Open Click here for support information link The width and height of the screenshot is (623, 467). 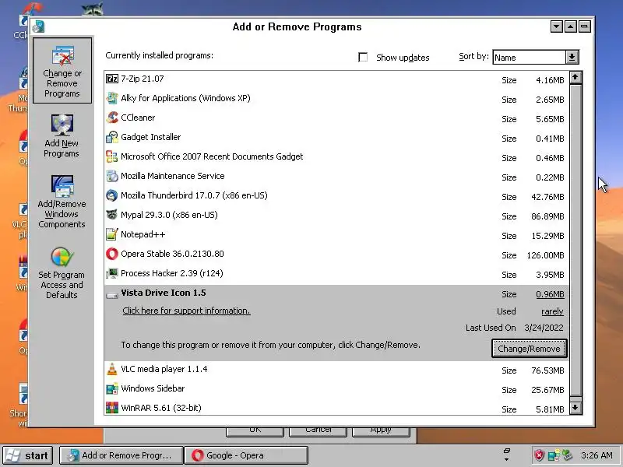(186, 311)
